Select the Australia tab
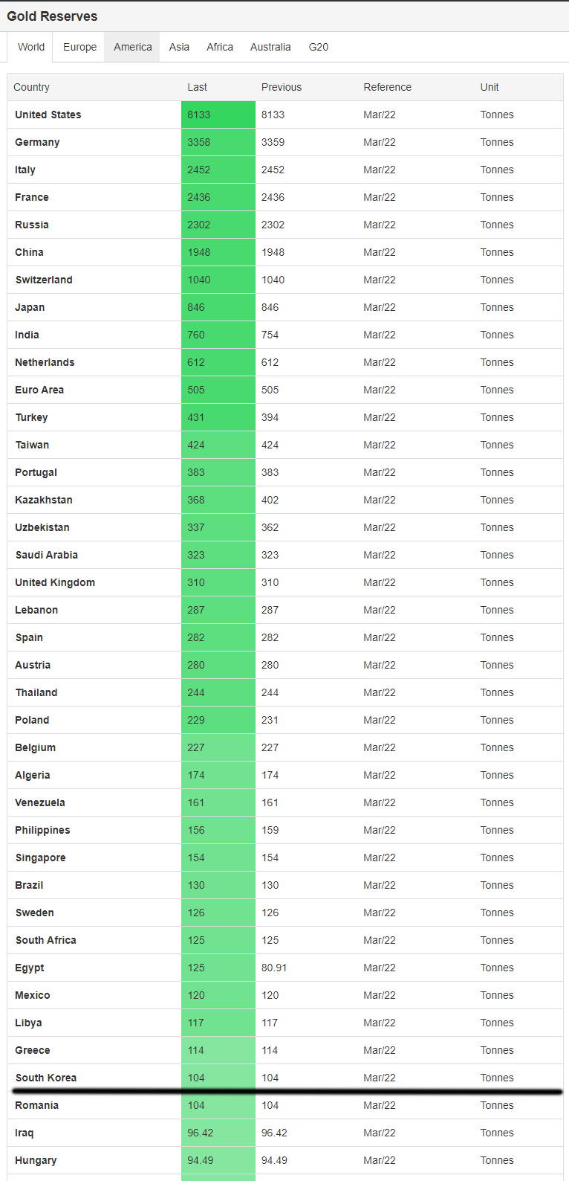This screenshot has width=569, height=1181. pyautogui.click(x=270, y=47)
